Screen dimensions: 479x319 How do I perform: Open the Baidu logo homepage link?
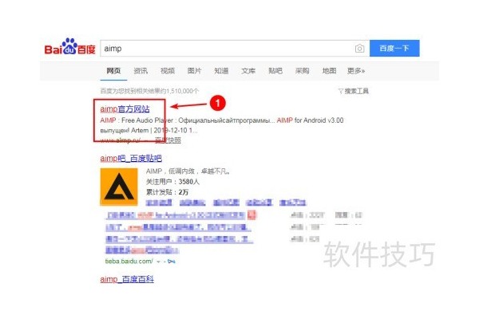[70, 47]
